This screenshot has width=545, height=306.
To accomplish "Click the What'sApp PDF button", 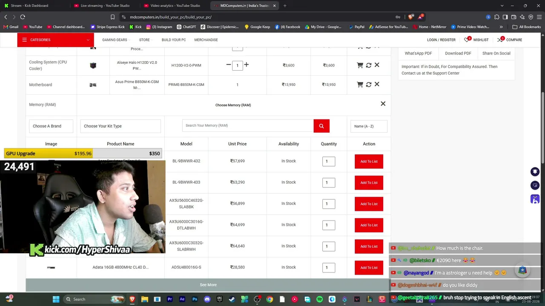I will [418, 53].
